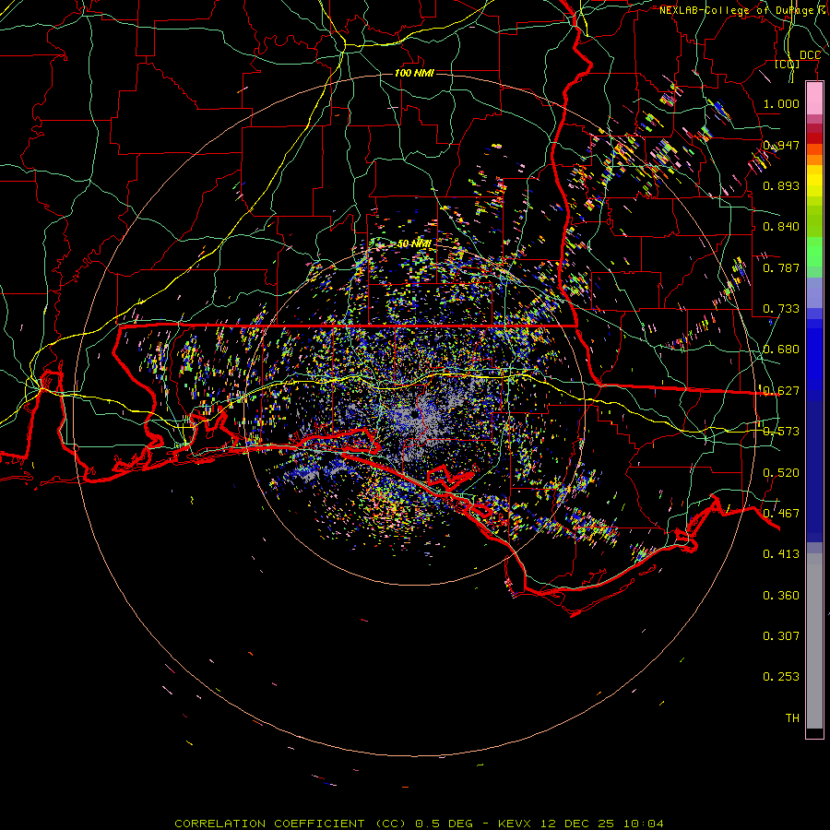Click the 0.627 legend value
The height and width of the screenshot is (830, 830).
point(781,391)
